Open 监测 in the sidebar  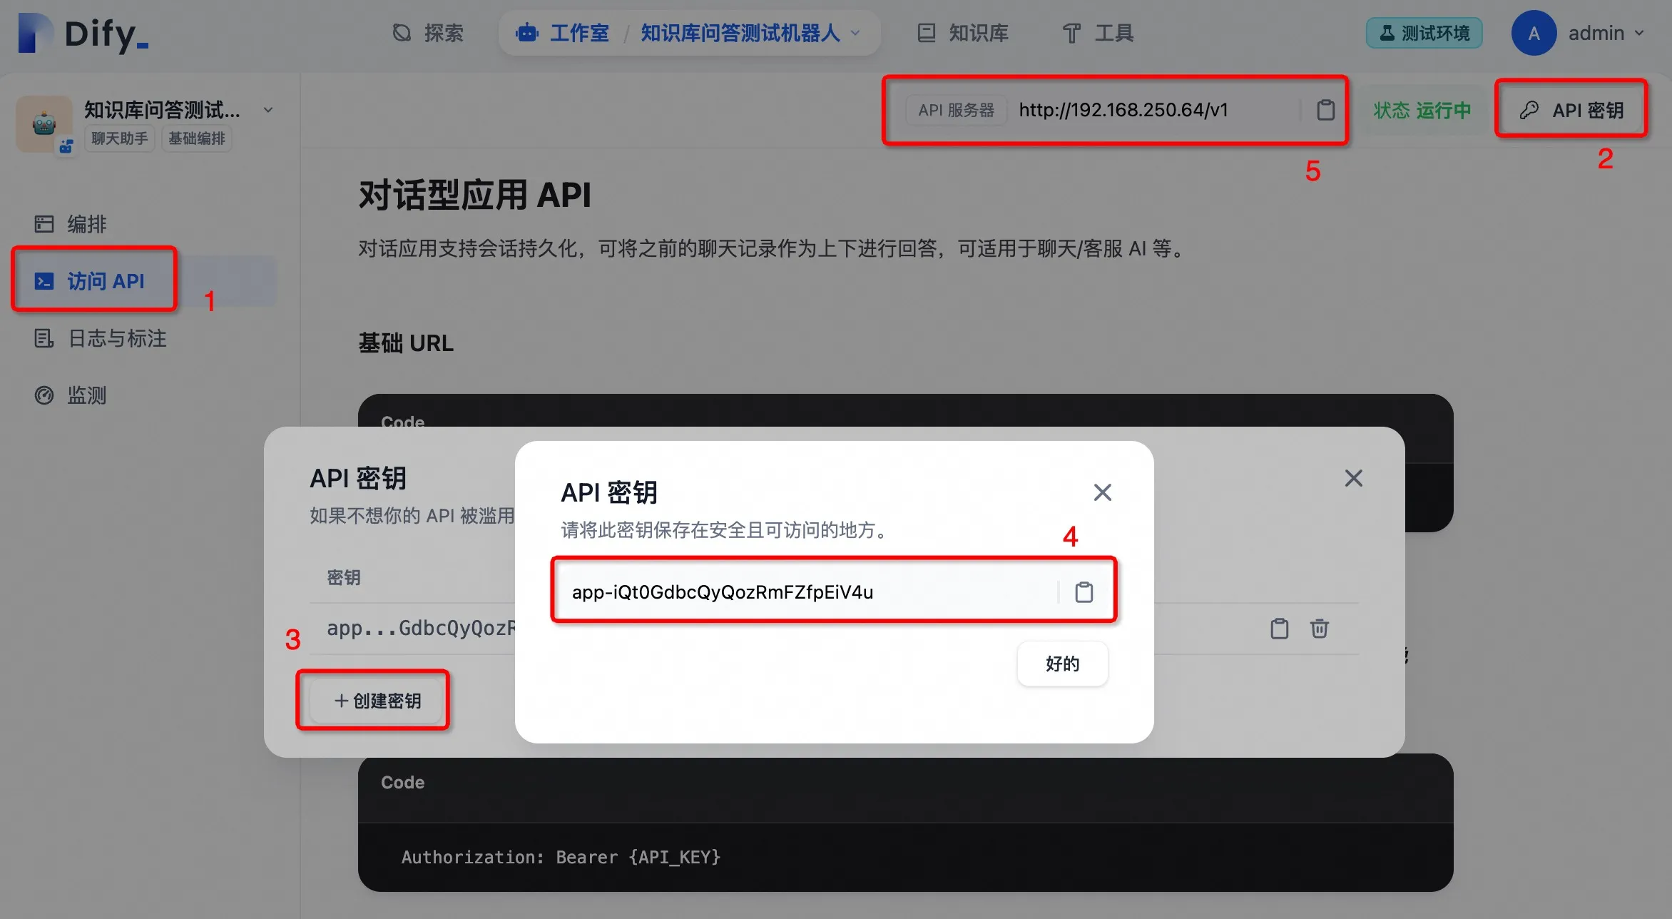coord(86,395)
